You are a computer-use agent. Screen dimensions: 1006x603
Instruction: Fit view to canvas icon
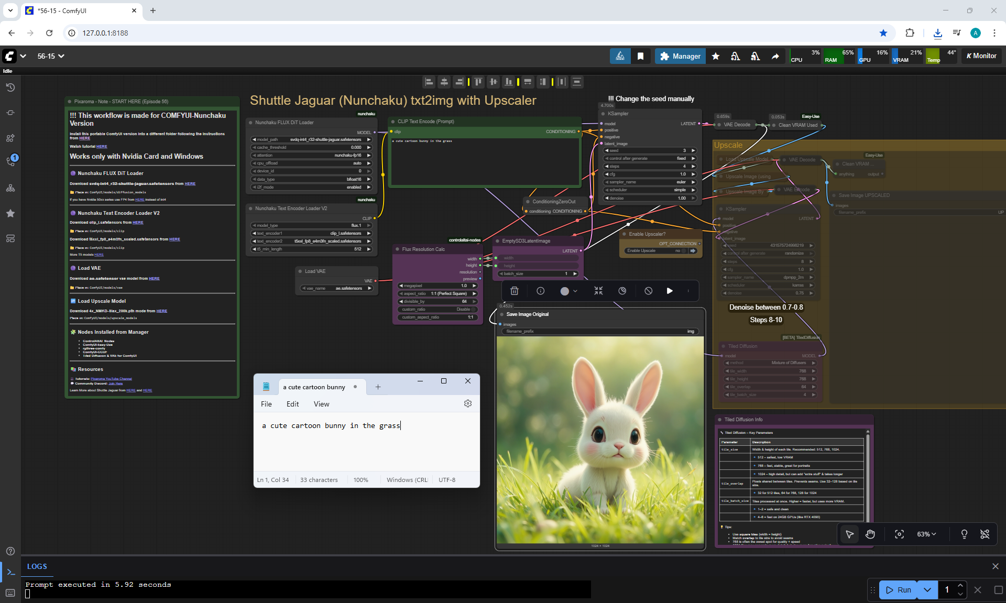[x=899, y=534]
